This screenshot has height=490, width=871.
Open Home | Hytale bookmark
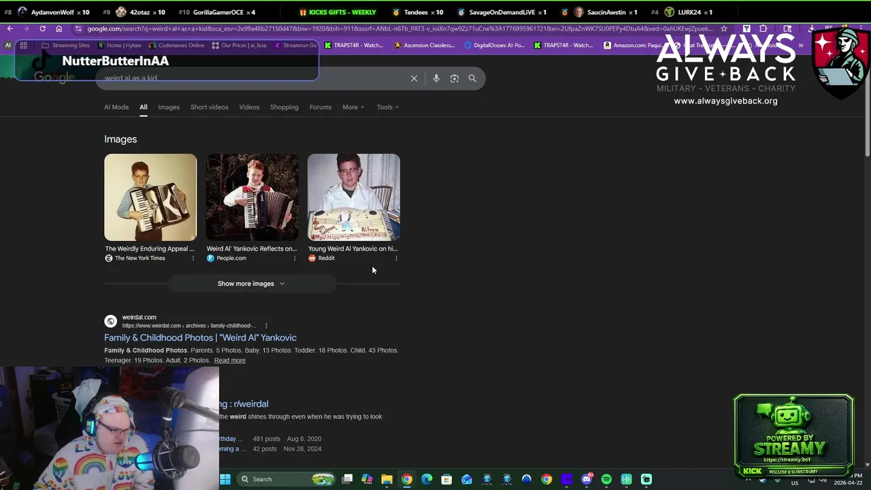(119, 46)
